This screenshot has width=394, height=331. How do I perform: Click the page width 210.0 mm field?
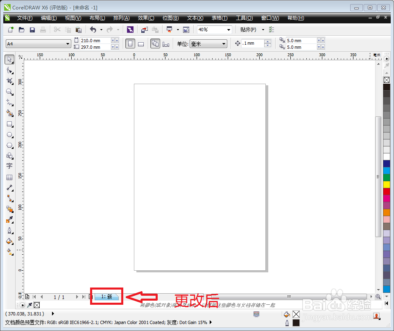tap(95, 41)
